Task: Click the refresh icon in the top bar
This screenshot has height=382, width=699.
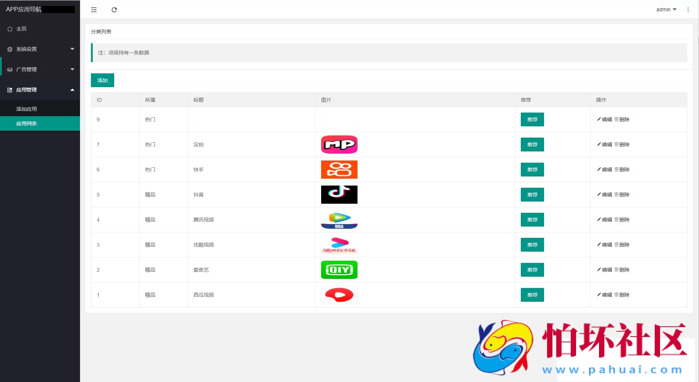Action: coord(114,10)
